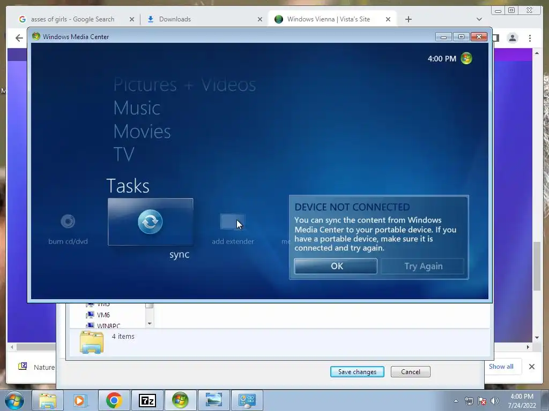Click Try Again in the sync dialog
The width and height of the screenshot is (549, 411).
click(x=422, y=267)
